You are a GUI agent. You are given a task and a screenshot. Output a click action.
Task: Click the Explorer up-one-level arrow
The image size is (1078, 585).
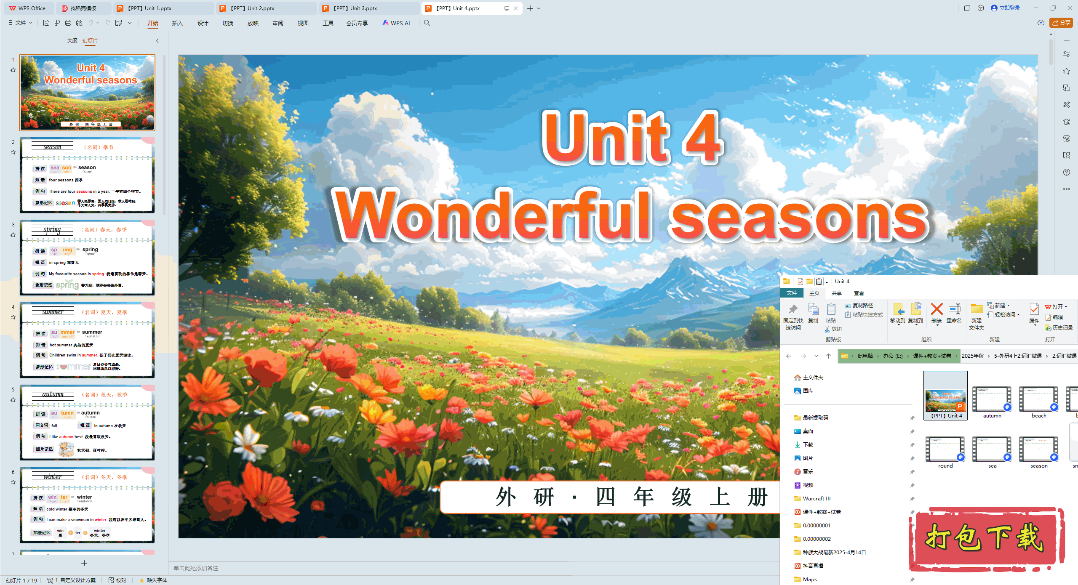828,356
